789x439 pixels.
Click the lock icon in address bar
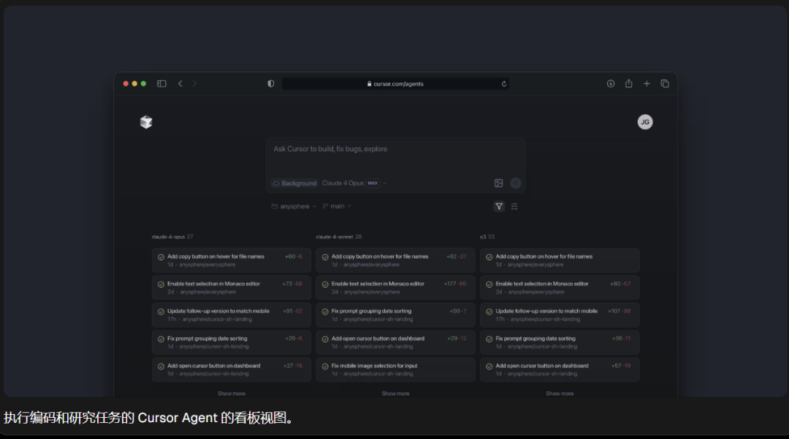370,84
